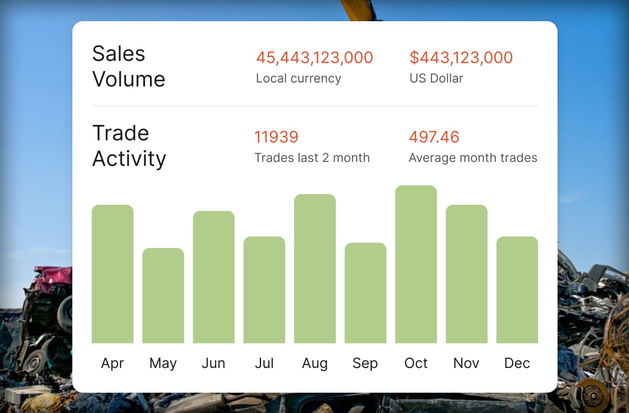
Task: Click the 'Average month trades' label
Action: (x=473, y=158)
